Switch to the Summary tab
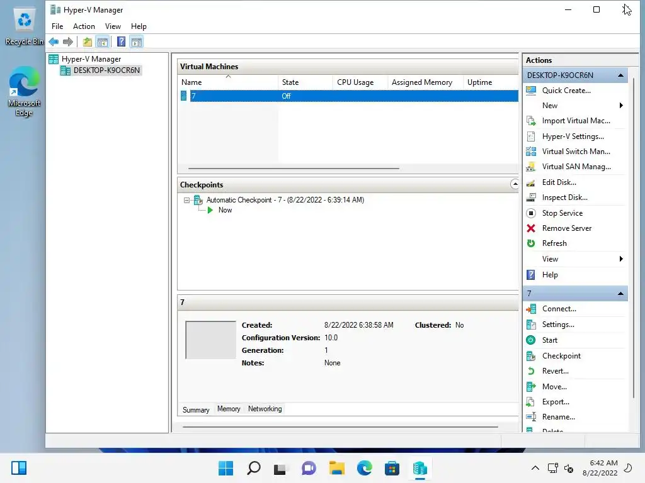Viewport: 645px width, 483px height. (196, 410)
